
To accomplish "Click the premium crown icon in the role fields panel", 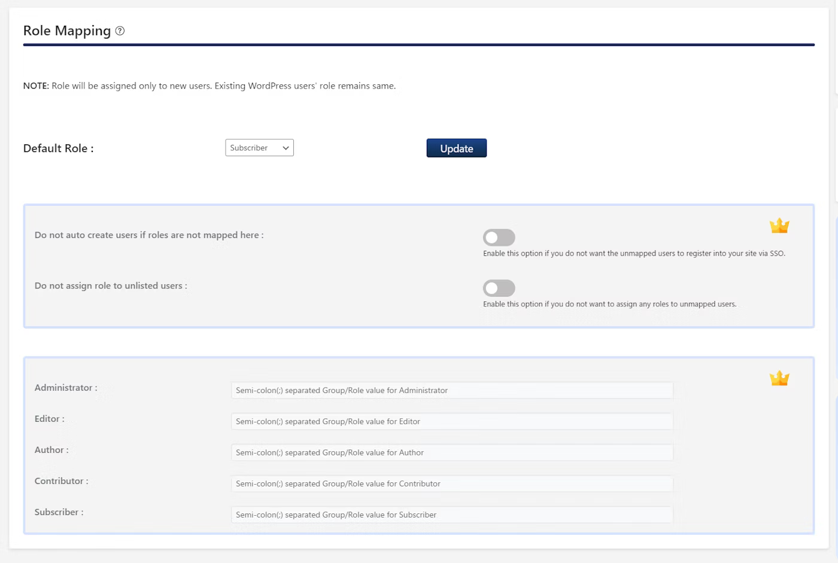I will [779, 378].
